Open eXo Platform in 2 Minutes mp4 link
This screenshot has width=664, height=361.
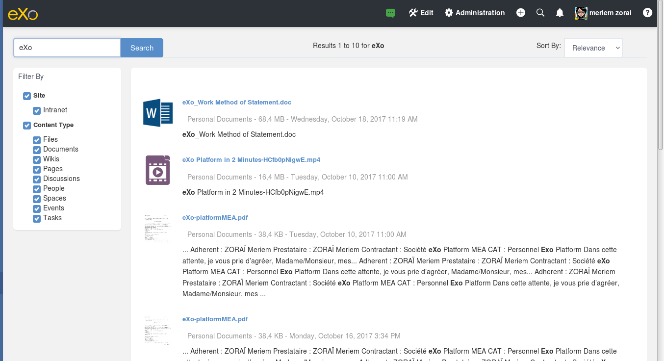[251, 160]
